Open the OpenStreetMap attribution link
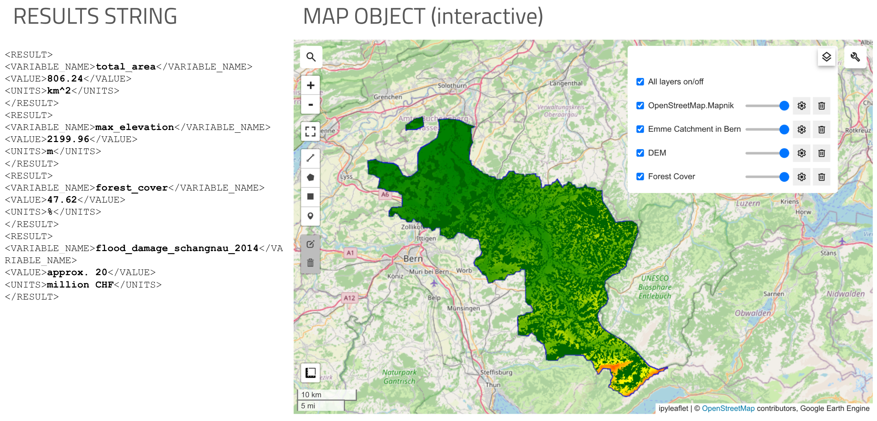This screenshot has height=421, width=877. pyautogui.click(x=728, y=408)
